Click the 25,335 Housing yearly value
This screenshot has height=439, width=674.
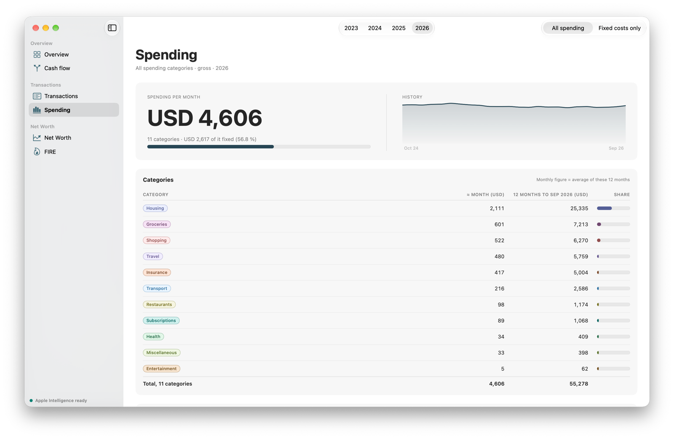pyautogui.click(x=579, y=208)
